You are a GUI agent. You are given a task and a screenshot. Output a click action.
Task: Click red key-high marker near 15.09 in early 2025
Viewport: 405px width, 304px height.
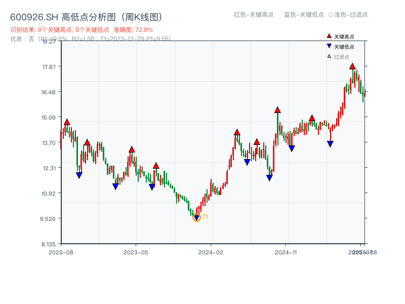(312, 118)
